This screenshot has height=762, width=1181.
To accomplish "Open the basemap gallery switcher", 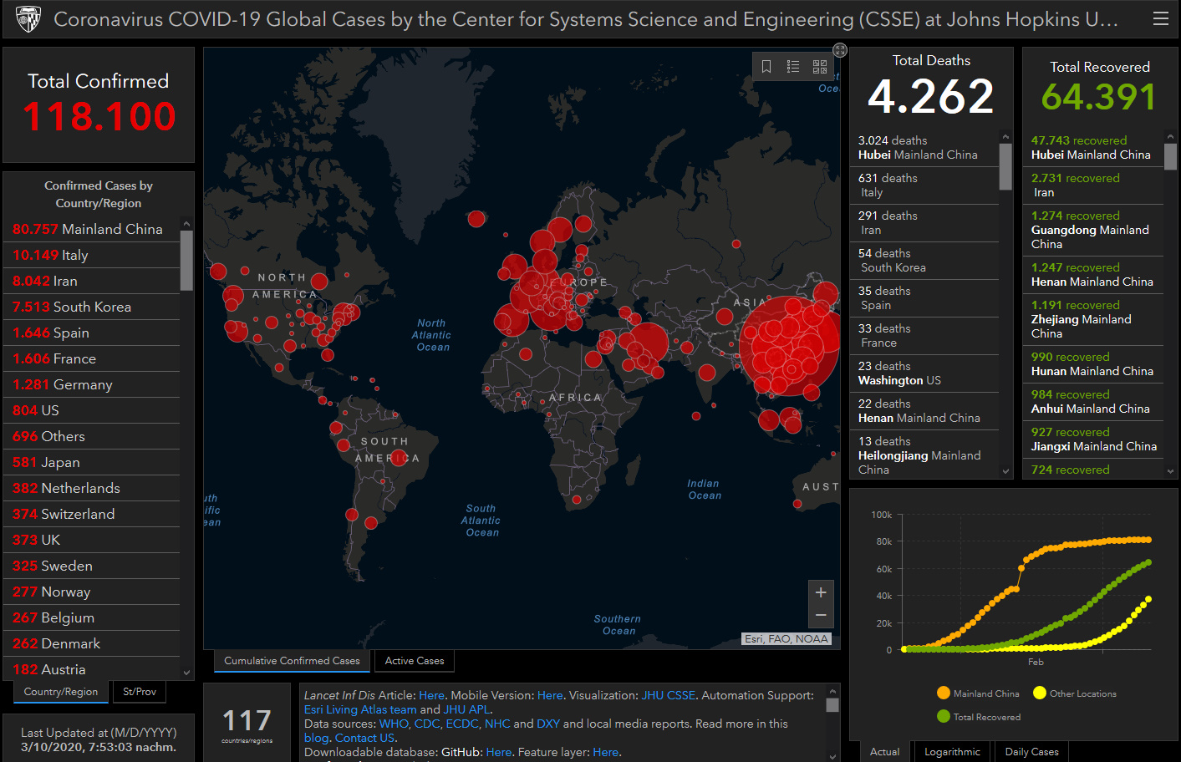I will [820, 67].
